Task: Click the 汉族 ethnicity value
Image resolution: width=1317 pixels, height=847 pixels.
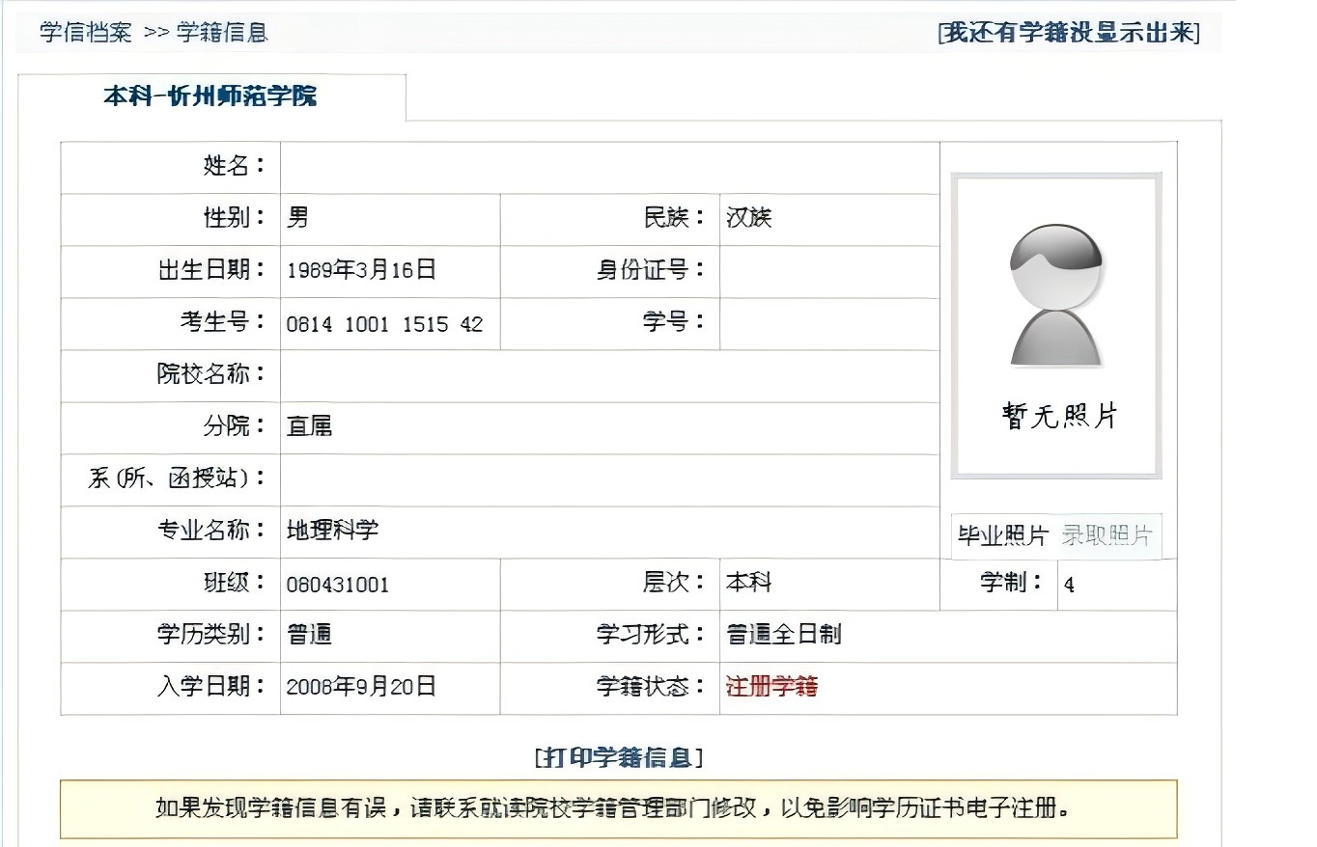Action: 749,218
